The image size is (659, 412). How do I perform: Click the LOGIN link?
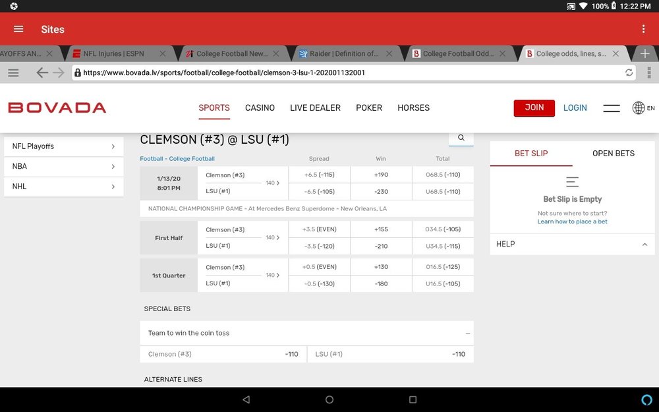click(x=575, y=108)
